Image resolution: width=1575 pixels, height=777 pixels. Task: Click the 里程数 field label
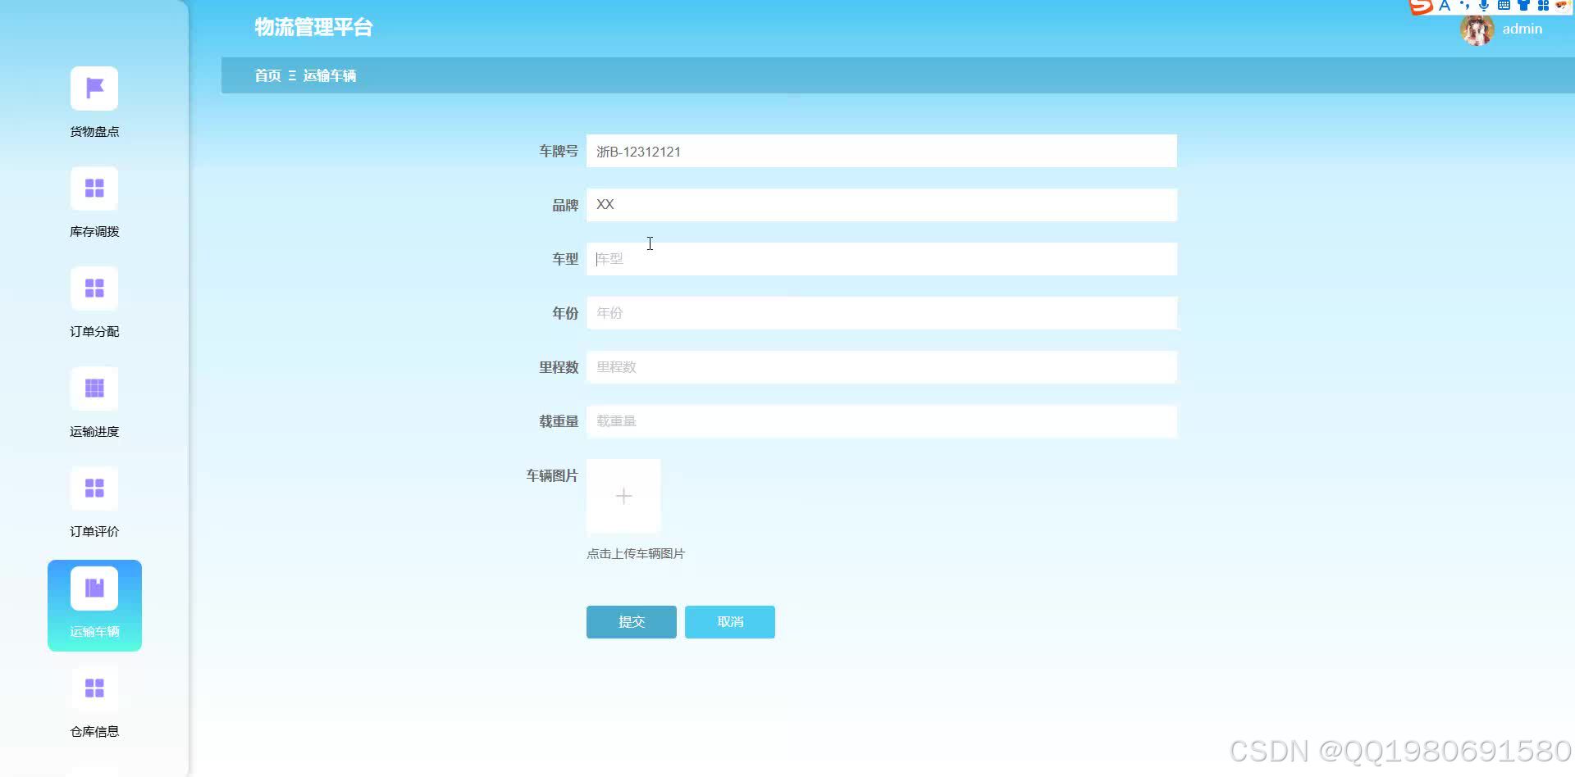(x=559, y=367)
